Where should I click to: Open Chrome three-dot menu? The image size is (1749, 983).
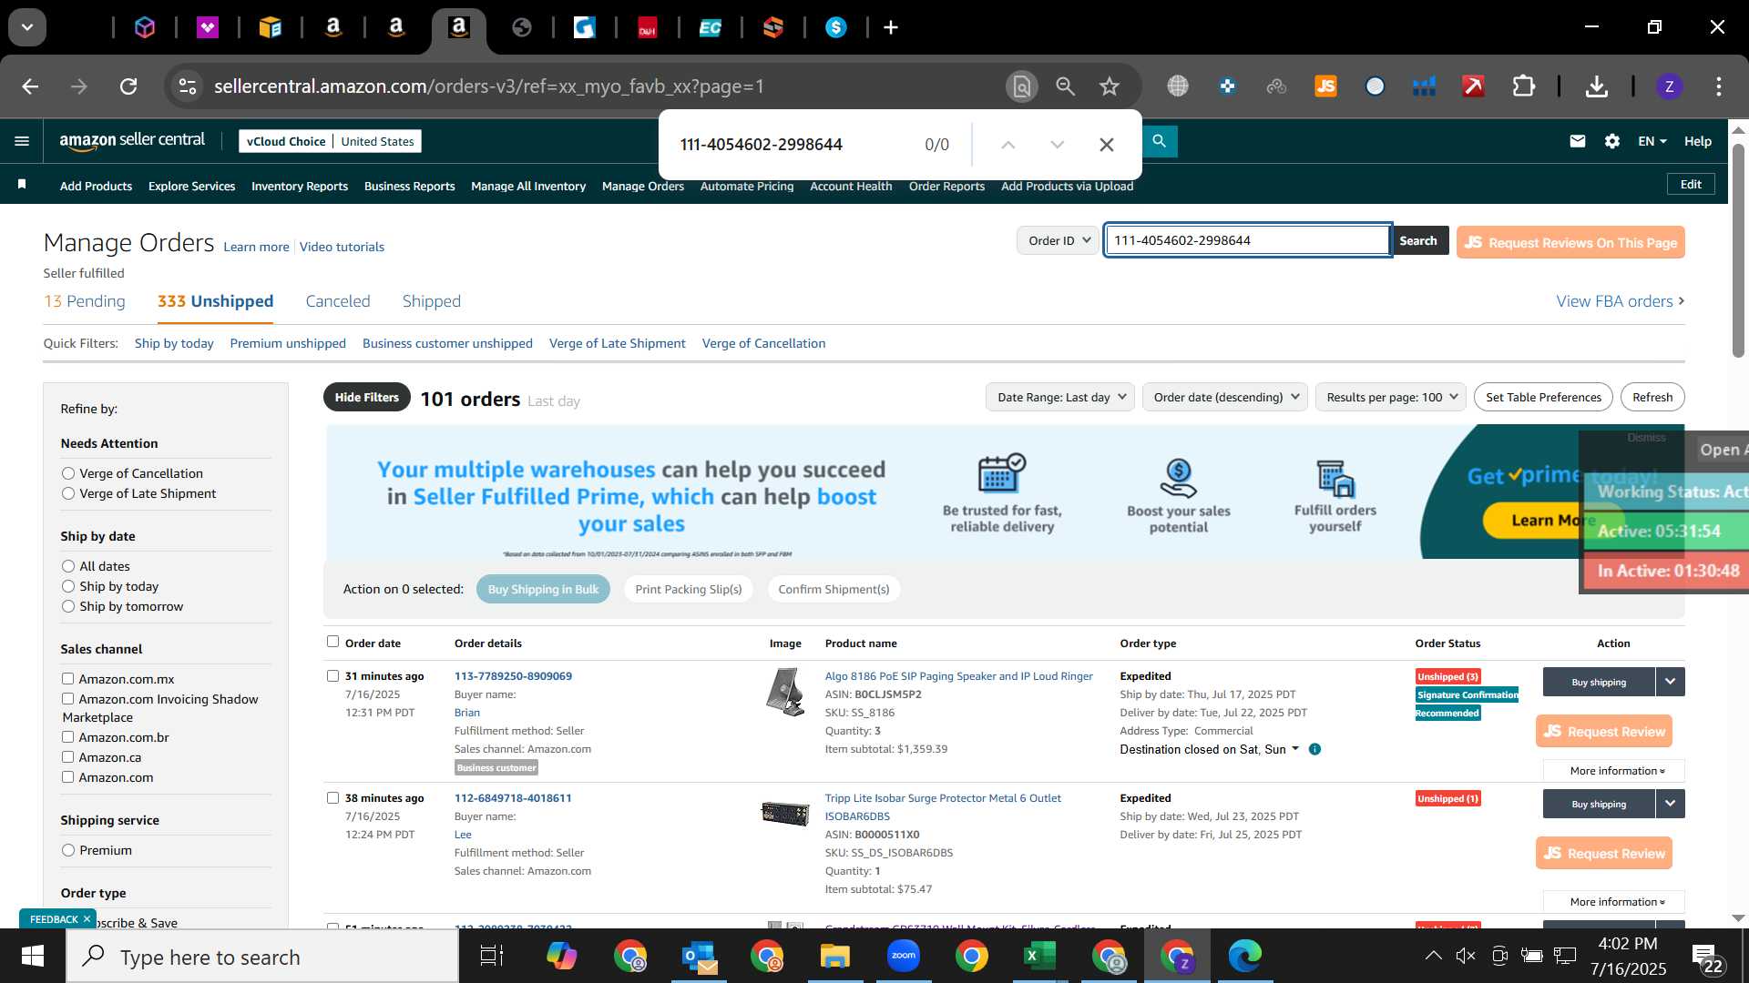pos(1718,86)
